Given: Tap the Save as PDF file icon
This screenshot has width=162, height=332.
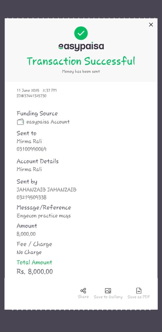Looking at the screenshot, I should point(139,291).
